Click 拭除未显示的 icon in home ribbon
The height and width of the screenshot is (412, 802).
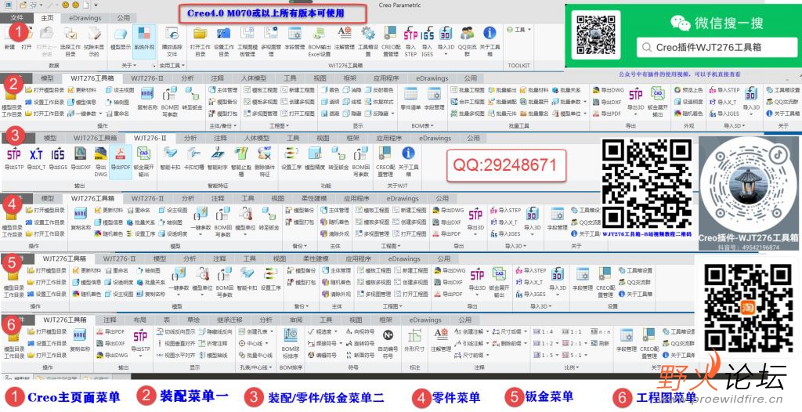(94, 41)
